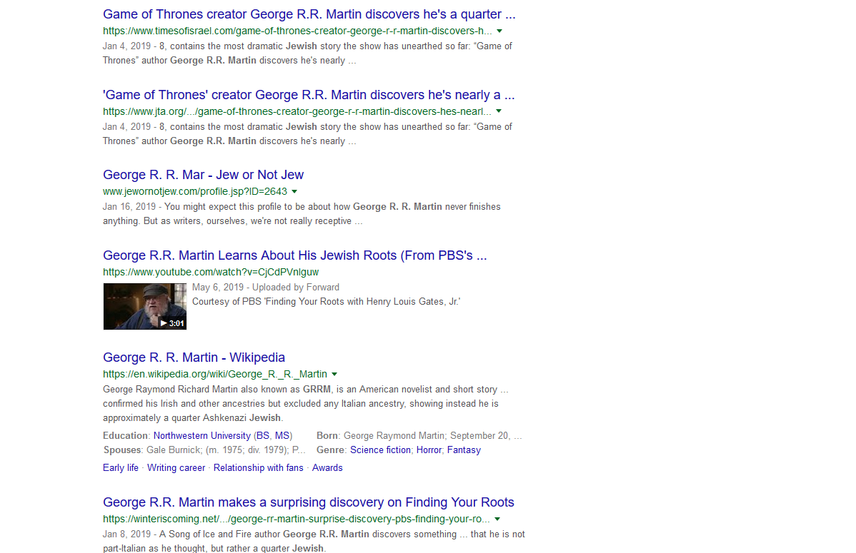Expand dropdown arrow beside jewornotjew.com URL
856x553 pixels.
(x=294, y=192)
